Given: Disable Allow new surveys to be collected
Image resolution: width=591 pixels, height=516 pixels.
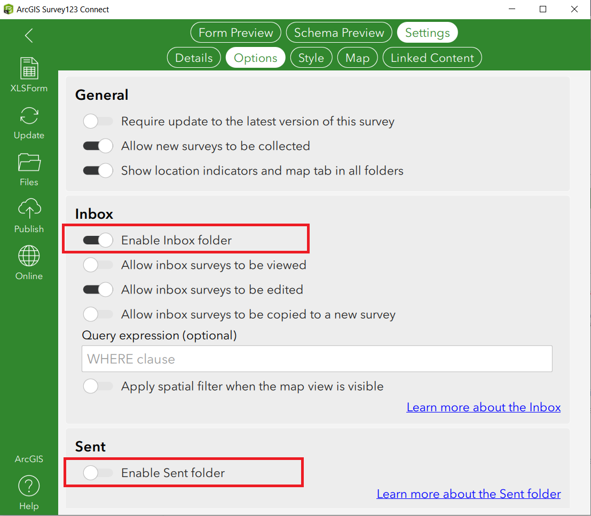Looking at the screenshot, I should click(98, 146).
